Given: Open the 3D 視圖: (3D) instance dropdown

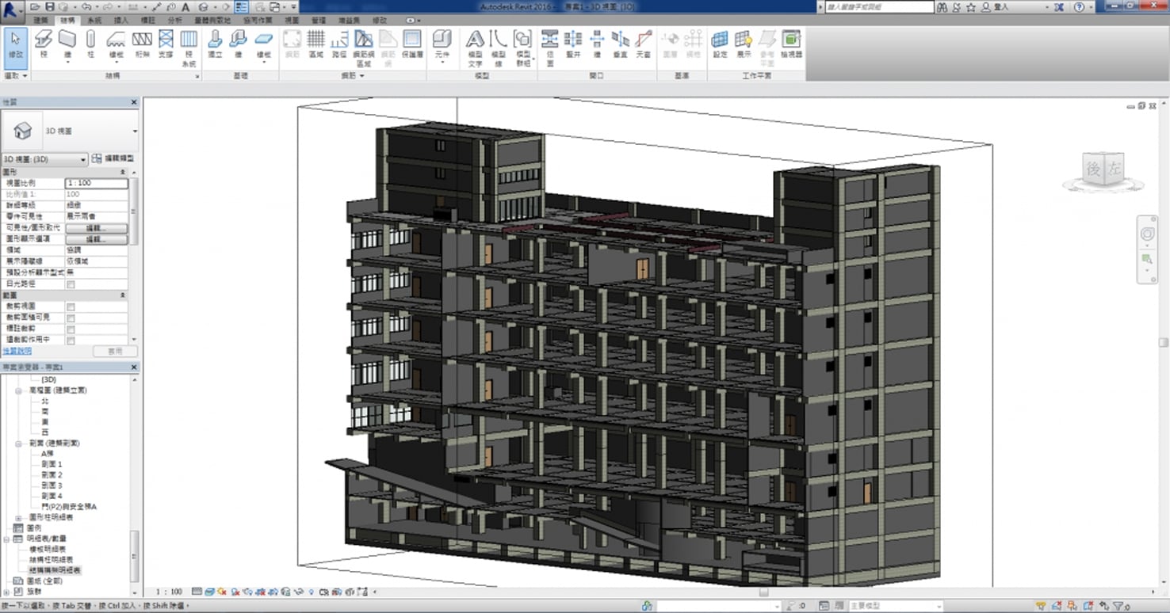Looking at the screenshot, I should click(82, 159).
